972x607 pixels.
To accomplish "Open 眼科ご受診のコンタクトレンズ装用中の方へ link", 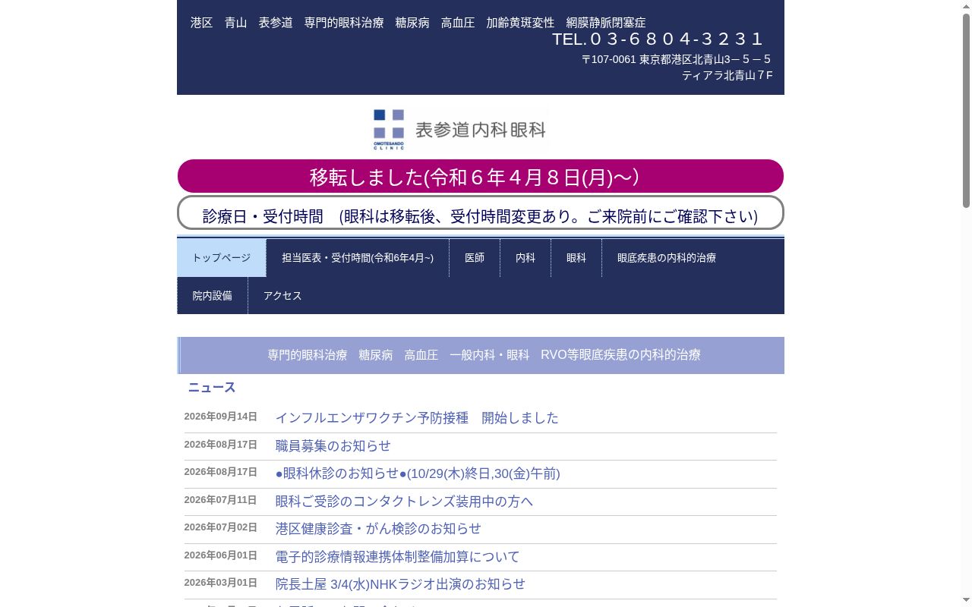I will click(x=404, y=502).
